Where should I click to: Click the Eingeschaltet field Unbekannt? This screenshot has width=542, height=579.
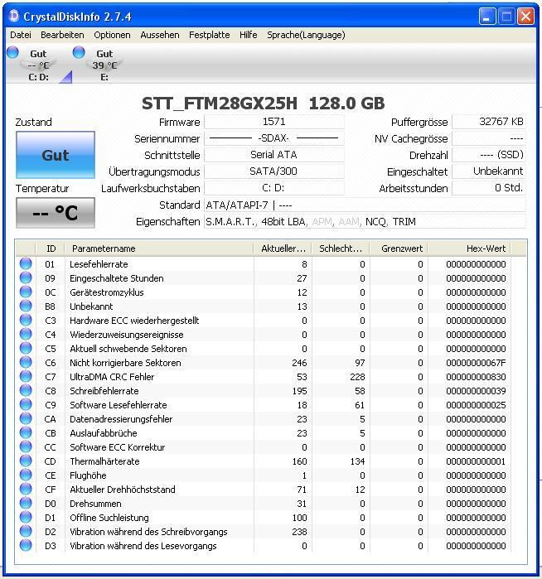(x=489, y=171)
